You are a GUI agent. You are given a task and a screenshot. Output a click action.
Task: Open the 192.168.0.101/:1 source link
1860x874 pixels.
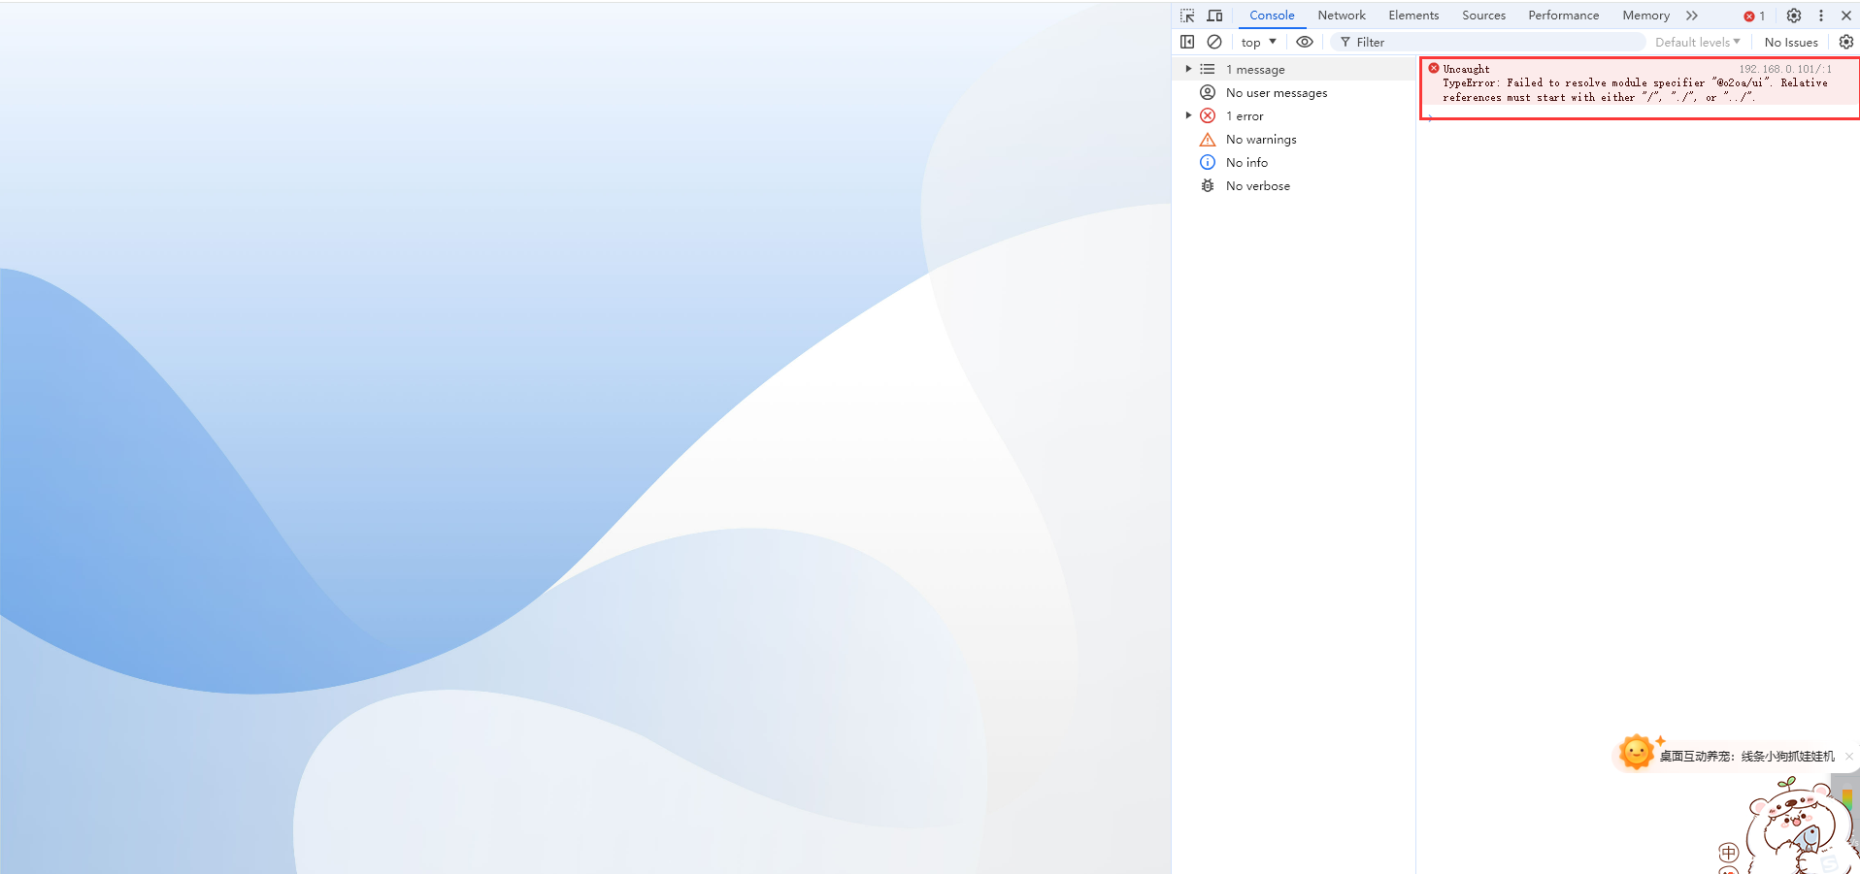(x=1784, y=69)
